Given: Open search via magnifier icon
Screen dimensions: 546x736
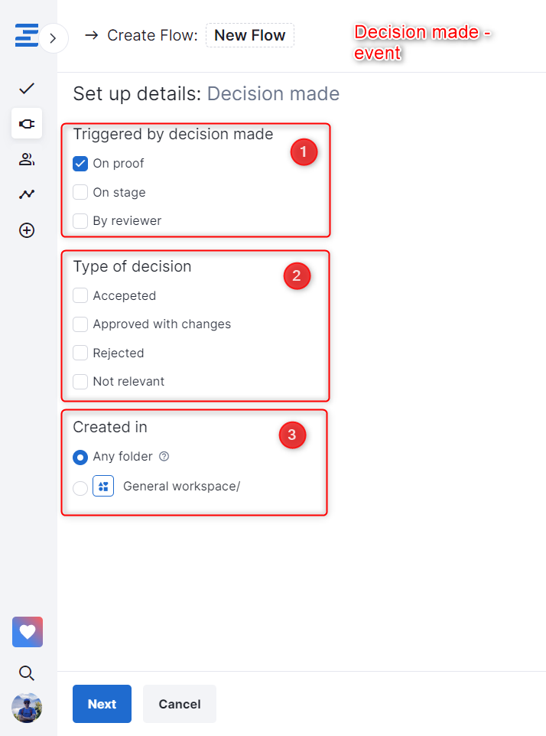Looking at the screenshot, I should (x=27, y=673).
